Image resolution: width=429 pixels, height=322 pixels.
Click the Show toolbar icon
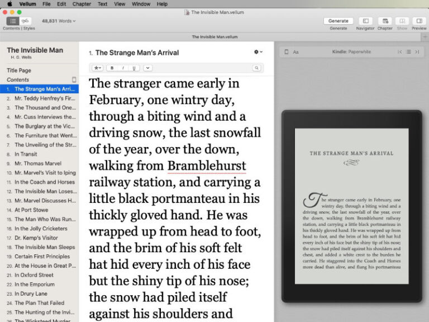click(402, 21)
